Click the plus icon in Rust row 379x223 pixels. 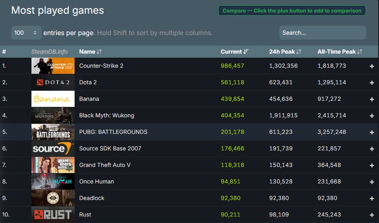point(372,215)
